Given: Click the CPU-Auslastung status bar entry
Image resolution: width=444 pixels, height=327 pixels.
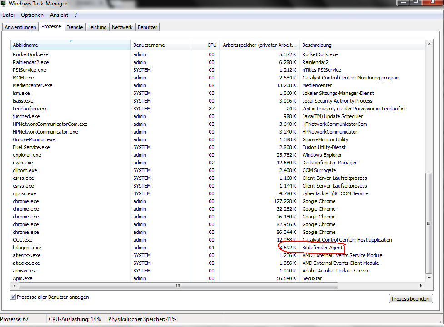Looking at the screenshot, I should 75,319.
